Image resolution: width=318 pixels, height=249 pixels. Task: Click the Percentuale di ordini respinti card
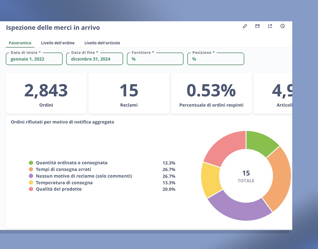coord(211,93)
